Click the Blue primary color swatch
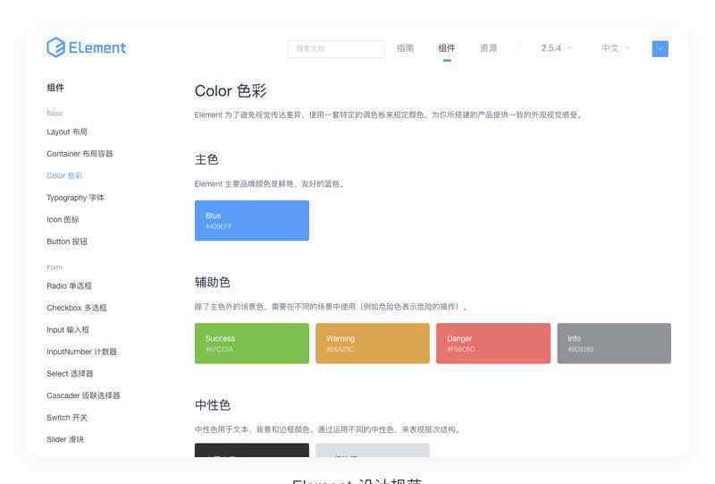 (252, 221)
